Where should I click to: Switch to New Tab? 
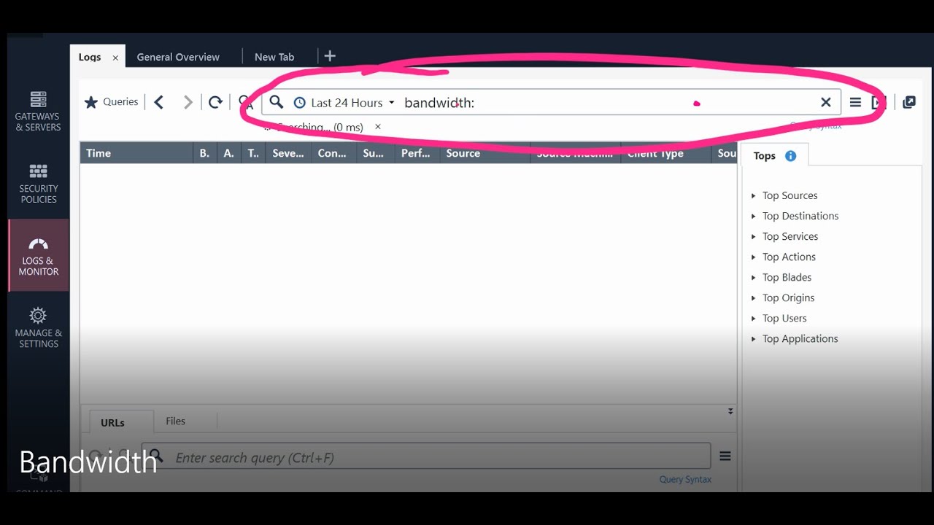click(x=274, y=57)
